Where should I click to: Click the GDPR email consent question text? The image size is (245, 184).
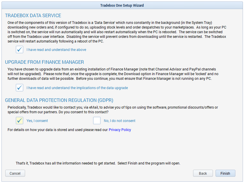click(112, 110)
